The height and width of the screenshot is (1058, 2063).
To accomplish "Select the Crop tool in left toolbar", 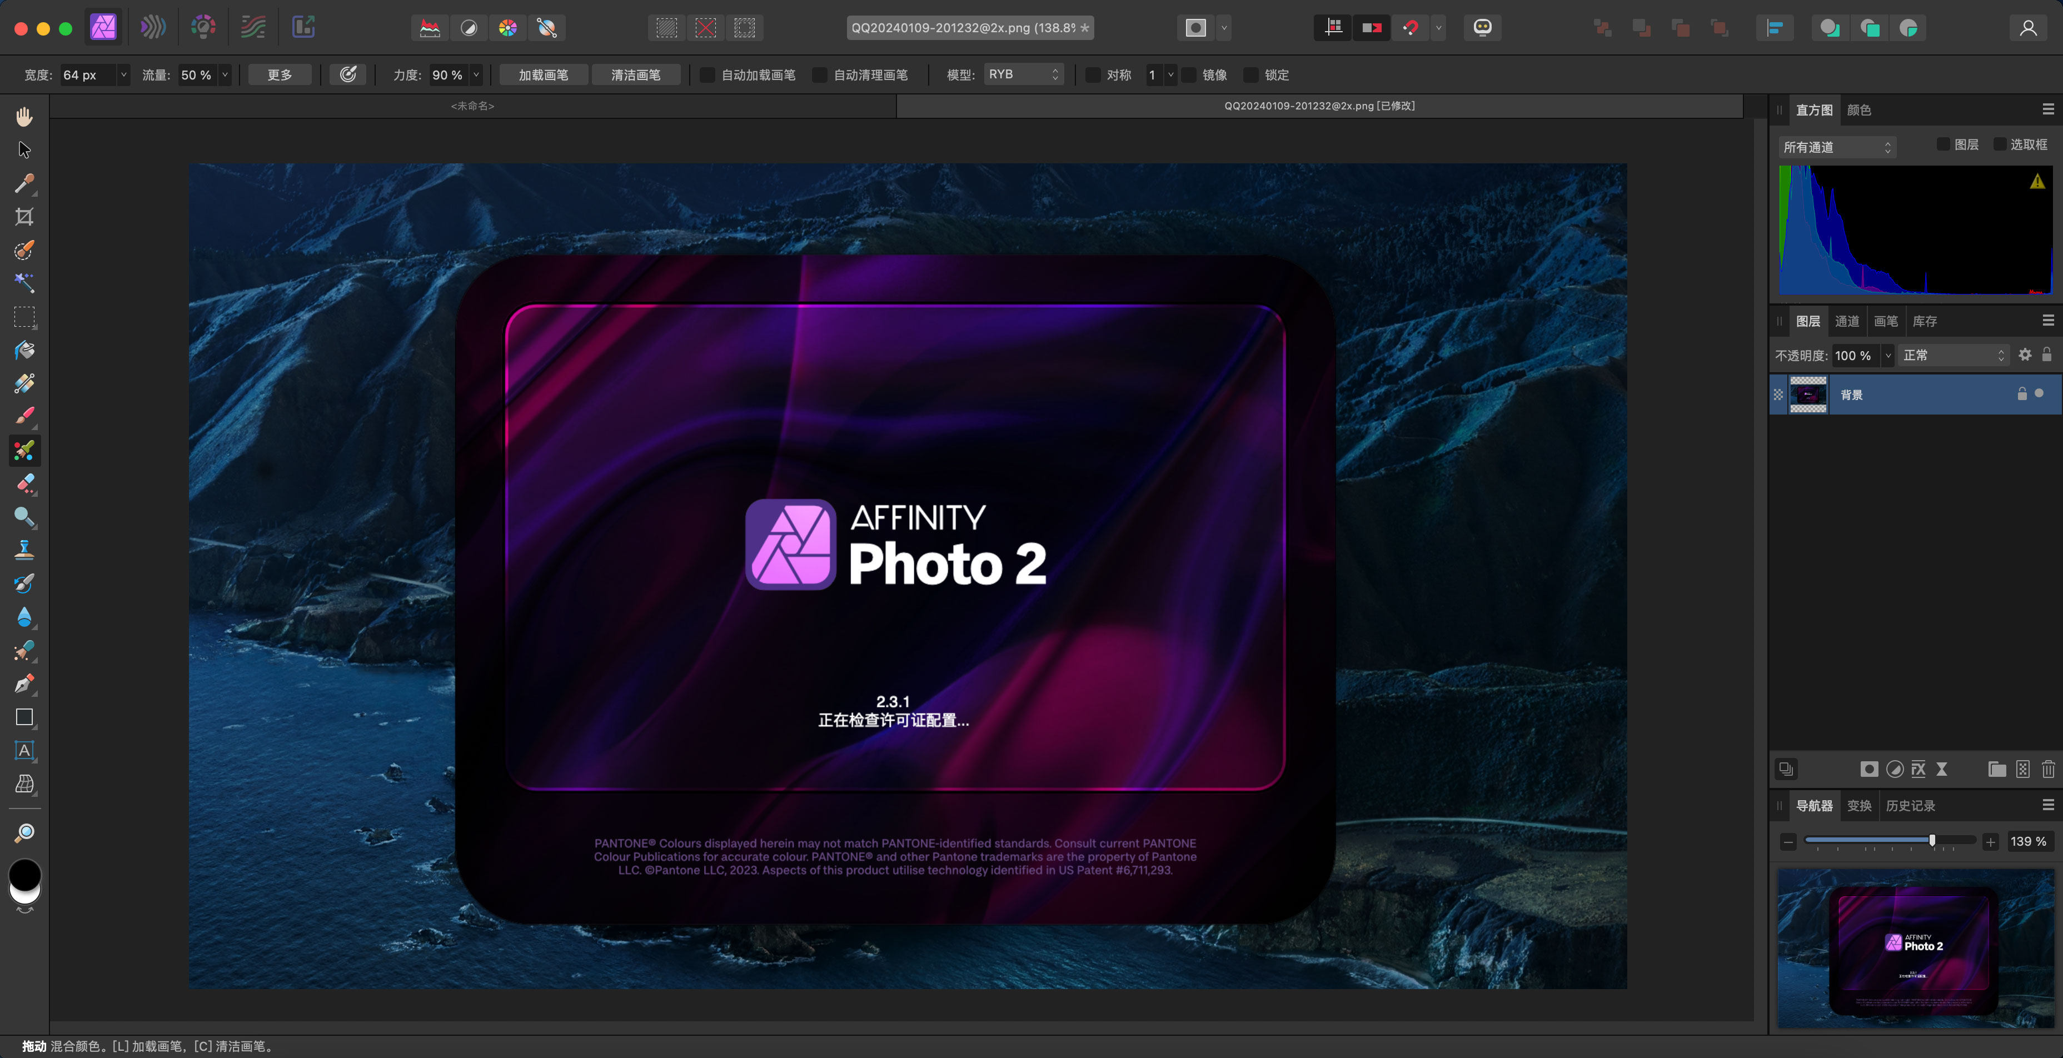I will point(24,217).
